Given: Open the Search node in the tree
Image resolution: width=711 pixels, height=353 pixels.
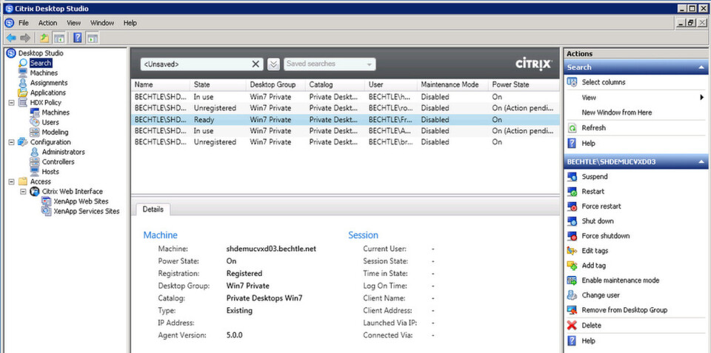Looking at the screenshot, I should pos(41,63).
